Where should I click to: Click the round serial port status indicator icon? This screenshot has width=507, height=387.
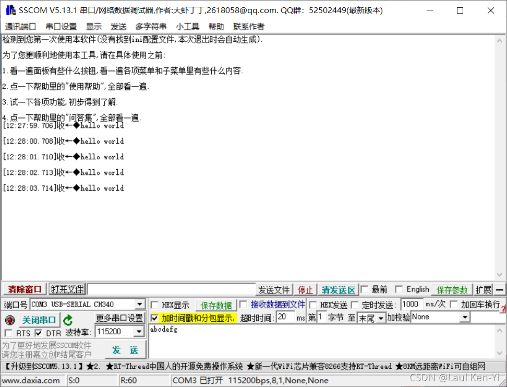coord(9,320)
